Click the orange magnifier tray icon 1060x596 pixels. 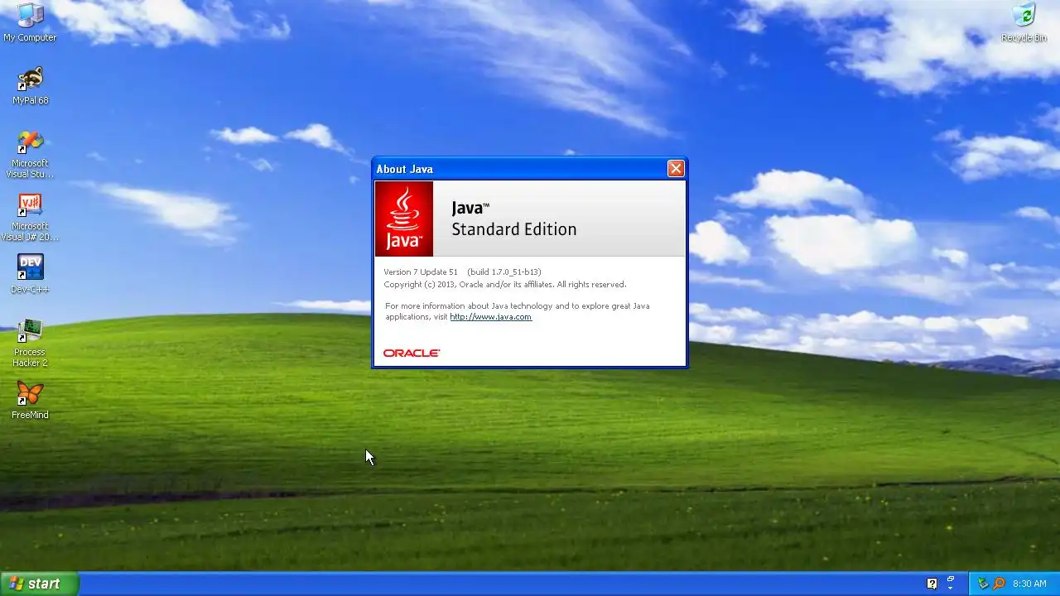[999, 584]
